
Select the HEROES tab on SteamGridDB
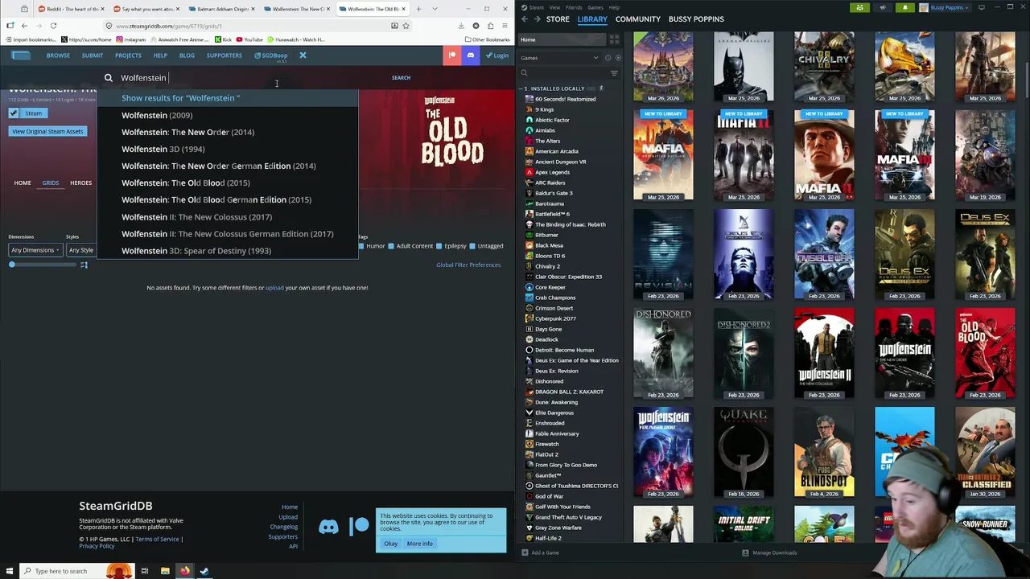click(x=80, y=183)
